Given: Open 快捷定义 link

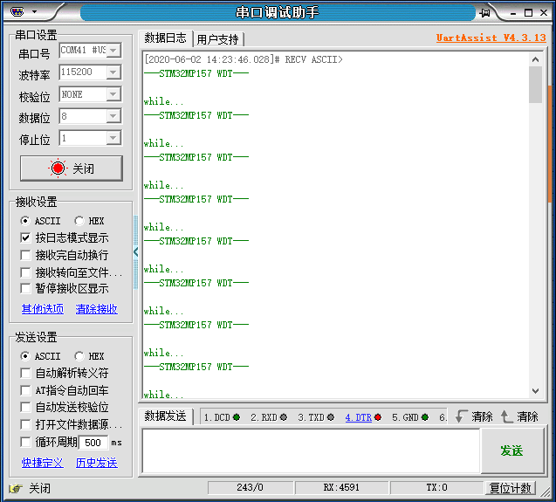Looking at the screenshot, I should click(x=43, y=463).
